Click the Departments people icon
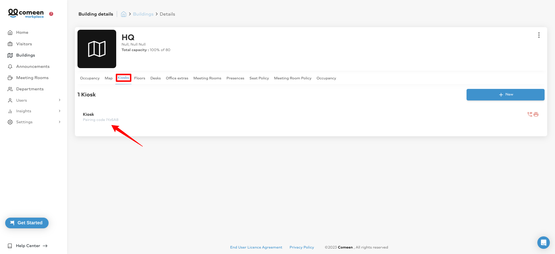The image size is (555, 254). point(10,89)
